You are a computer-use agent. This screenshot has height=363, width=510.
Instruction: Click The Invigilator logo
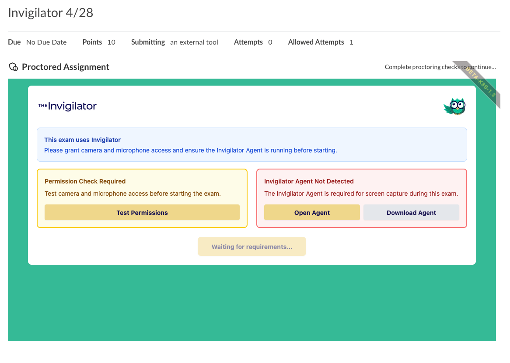tap(67, 106)
